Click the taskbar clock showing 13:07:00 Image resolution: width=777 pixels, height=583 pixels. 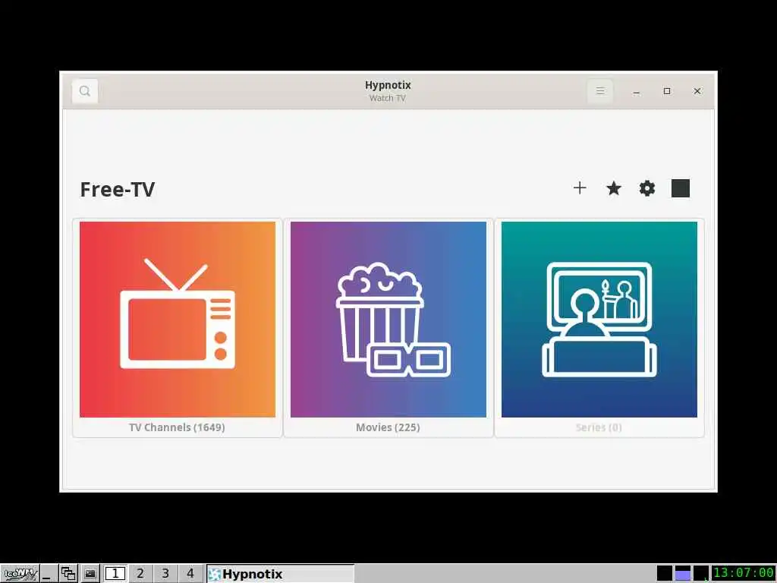point(744,573)
